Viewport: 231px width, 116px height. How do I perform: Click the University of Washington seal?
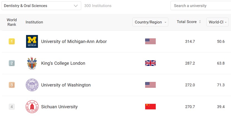(32, 85)
